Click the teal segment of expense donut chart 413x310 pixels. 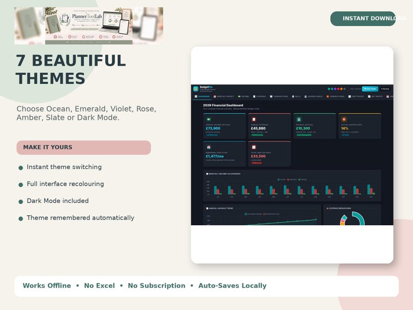360,218
